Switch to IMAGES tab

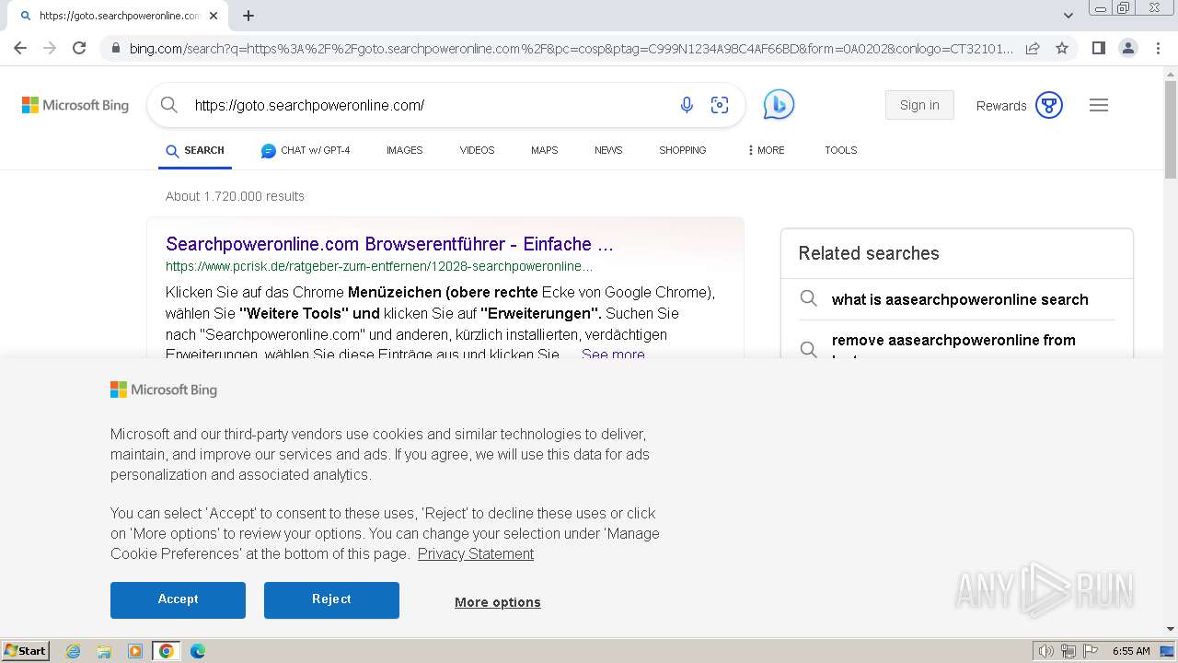404,150
